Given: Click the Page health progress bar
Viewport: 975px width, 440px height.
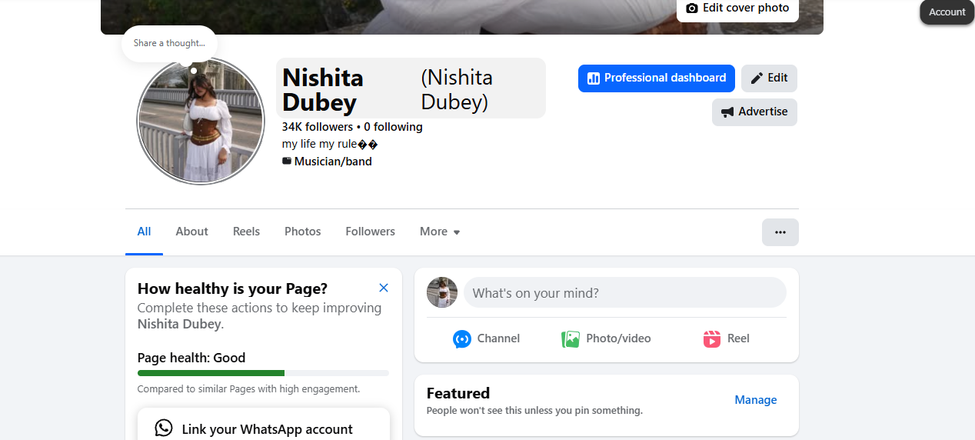Looking at the screenshot, I should [263, 373].
